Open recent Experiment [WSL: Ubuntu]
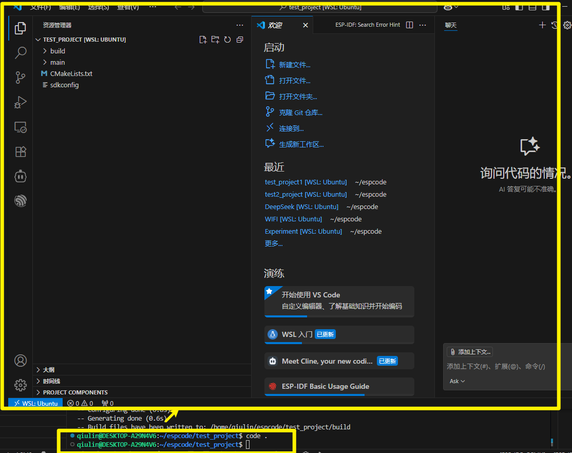 point(303,232)
